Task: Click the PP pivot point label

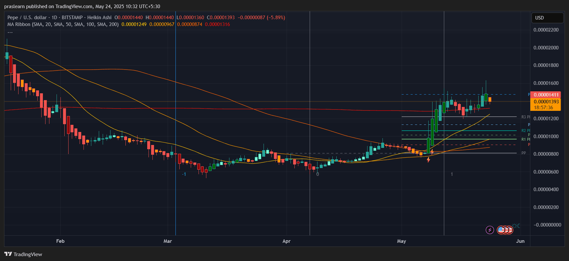Action: [524, 153]
